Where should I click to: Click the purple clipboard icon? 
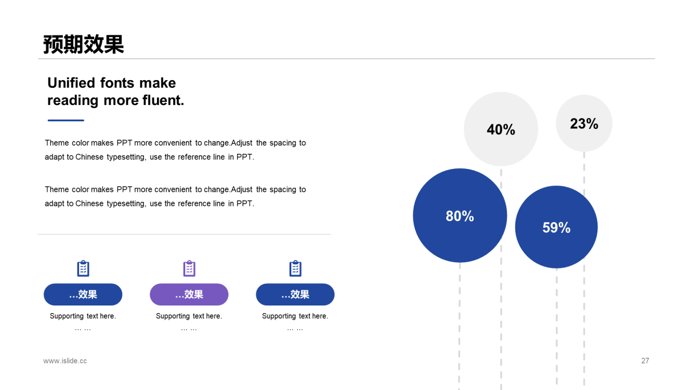[189, 269]
